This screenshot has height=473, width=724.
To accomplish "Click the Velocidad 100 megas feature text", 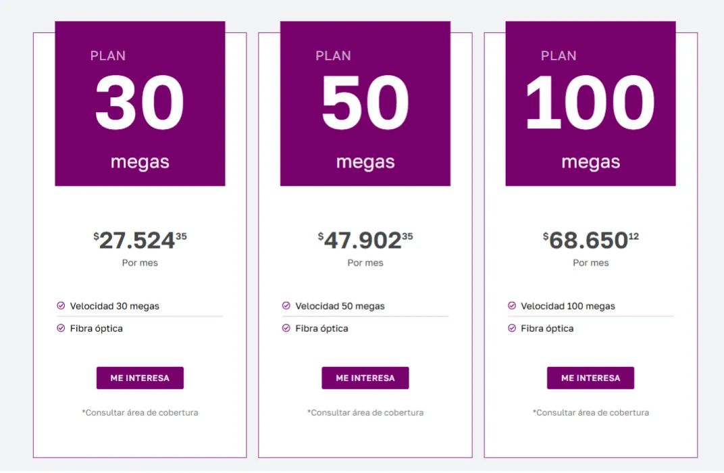I will pos(568,306).
